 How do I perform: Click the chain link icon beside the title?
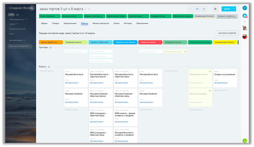[89, 9]
